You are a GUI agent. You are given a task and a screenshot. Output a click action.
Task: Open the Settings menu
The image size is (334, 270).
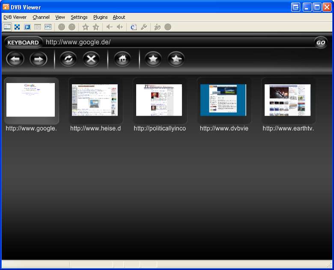[79, 17]
